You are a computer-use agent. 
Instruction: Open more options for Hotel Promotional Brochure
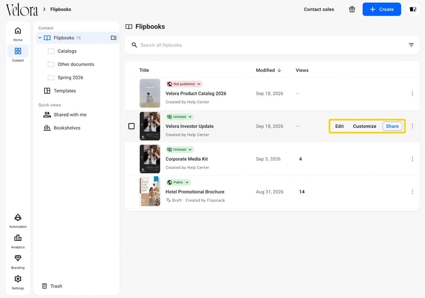(x=412, y=192)
